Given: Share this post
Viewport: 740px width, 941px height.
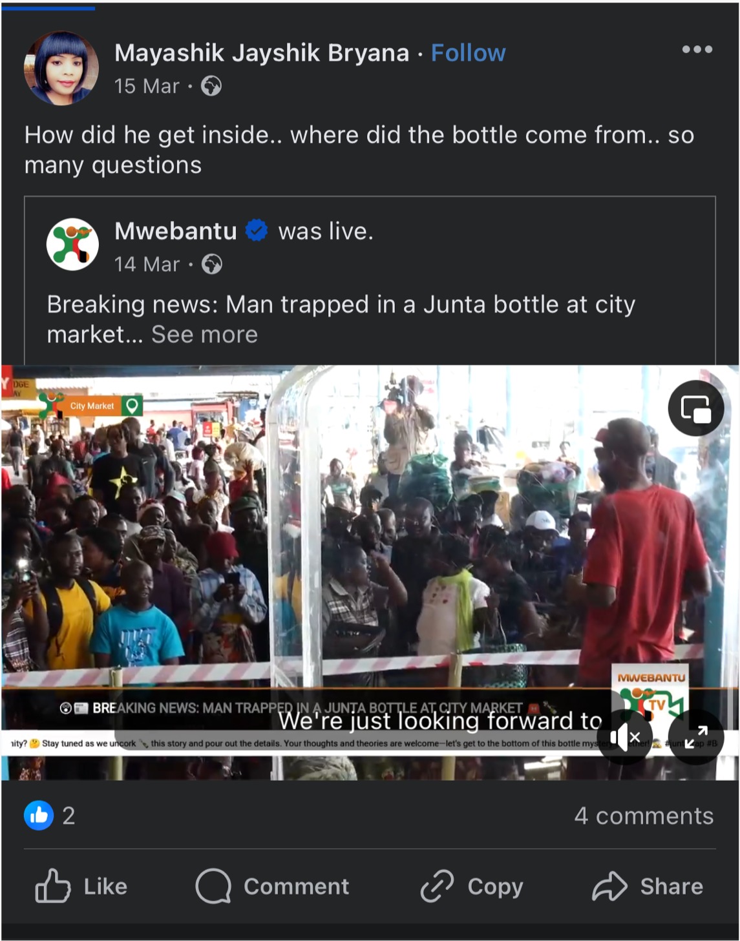Looking at the screenshot, I should 648,886.
